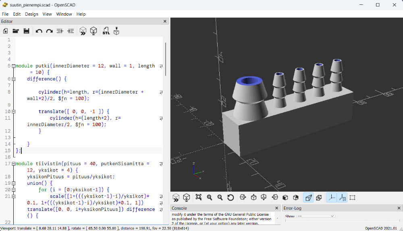Click the code line 'yksikonPituus = pituus/yksikot;'

[71, 177]
